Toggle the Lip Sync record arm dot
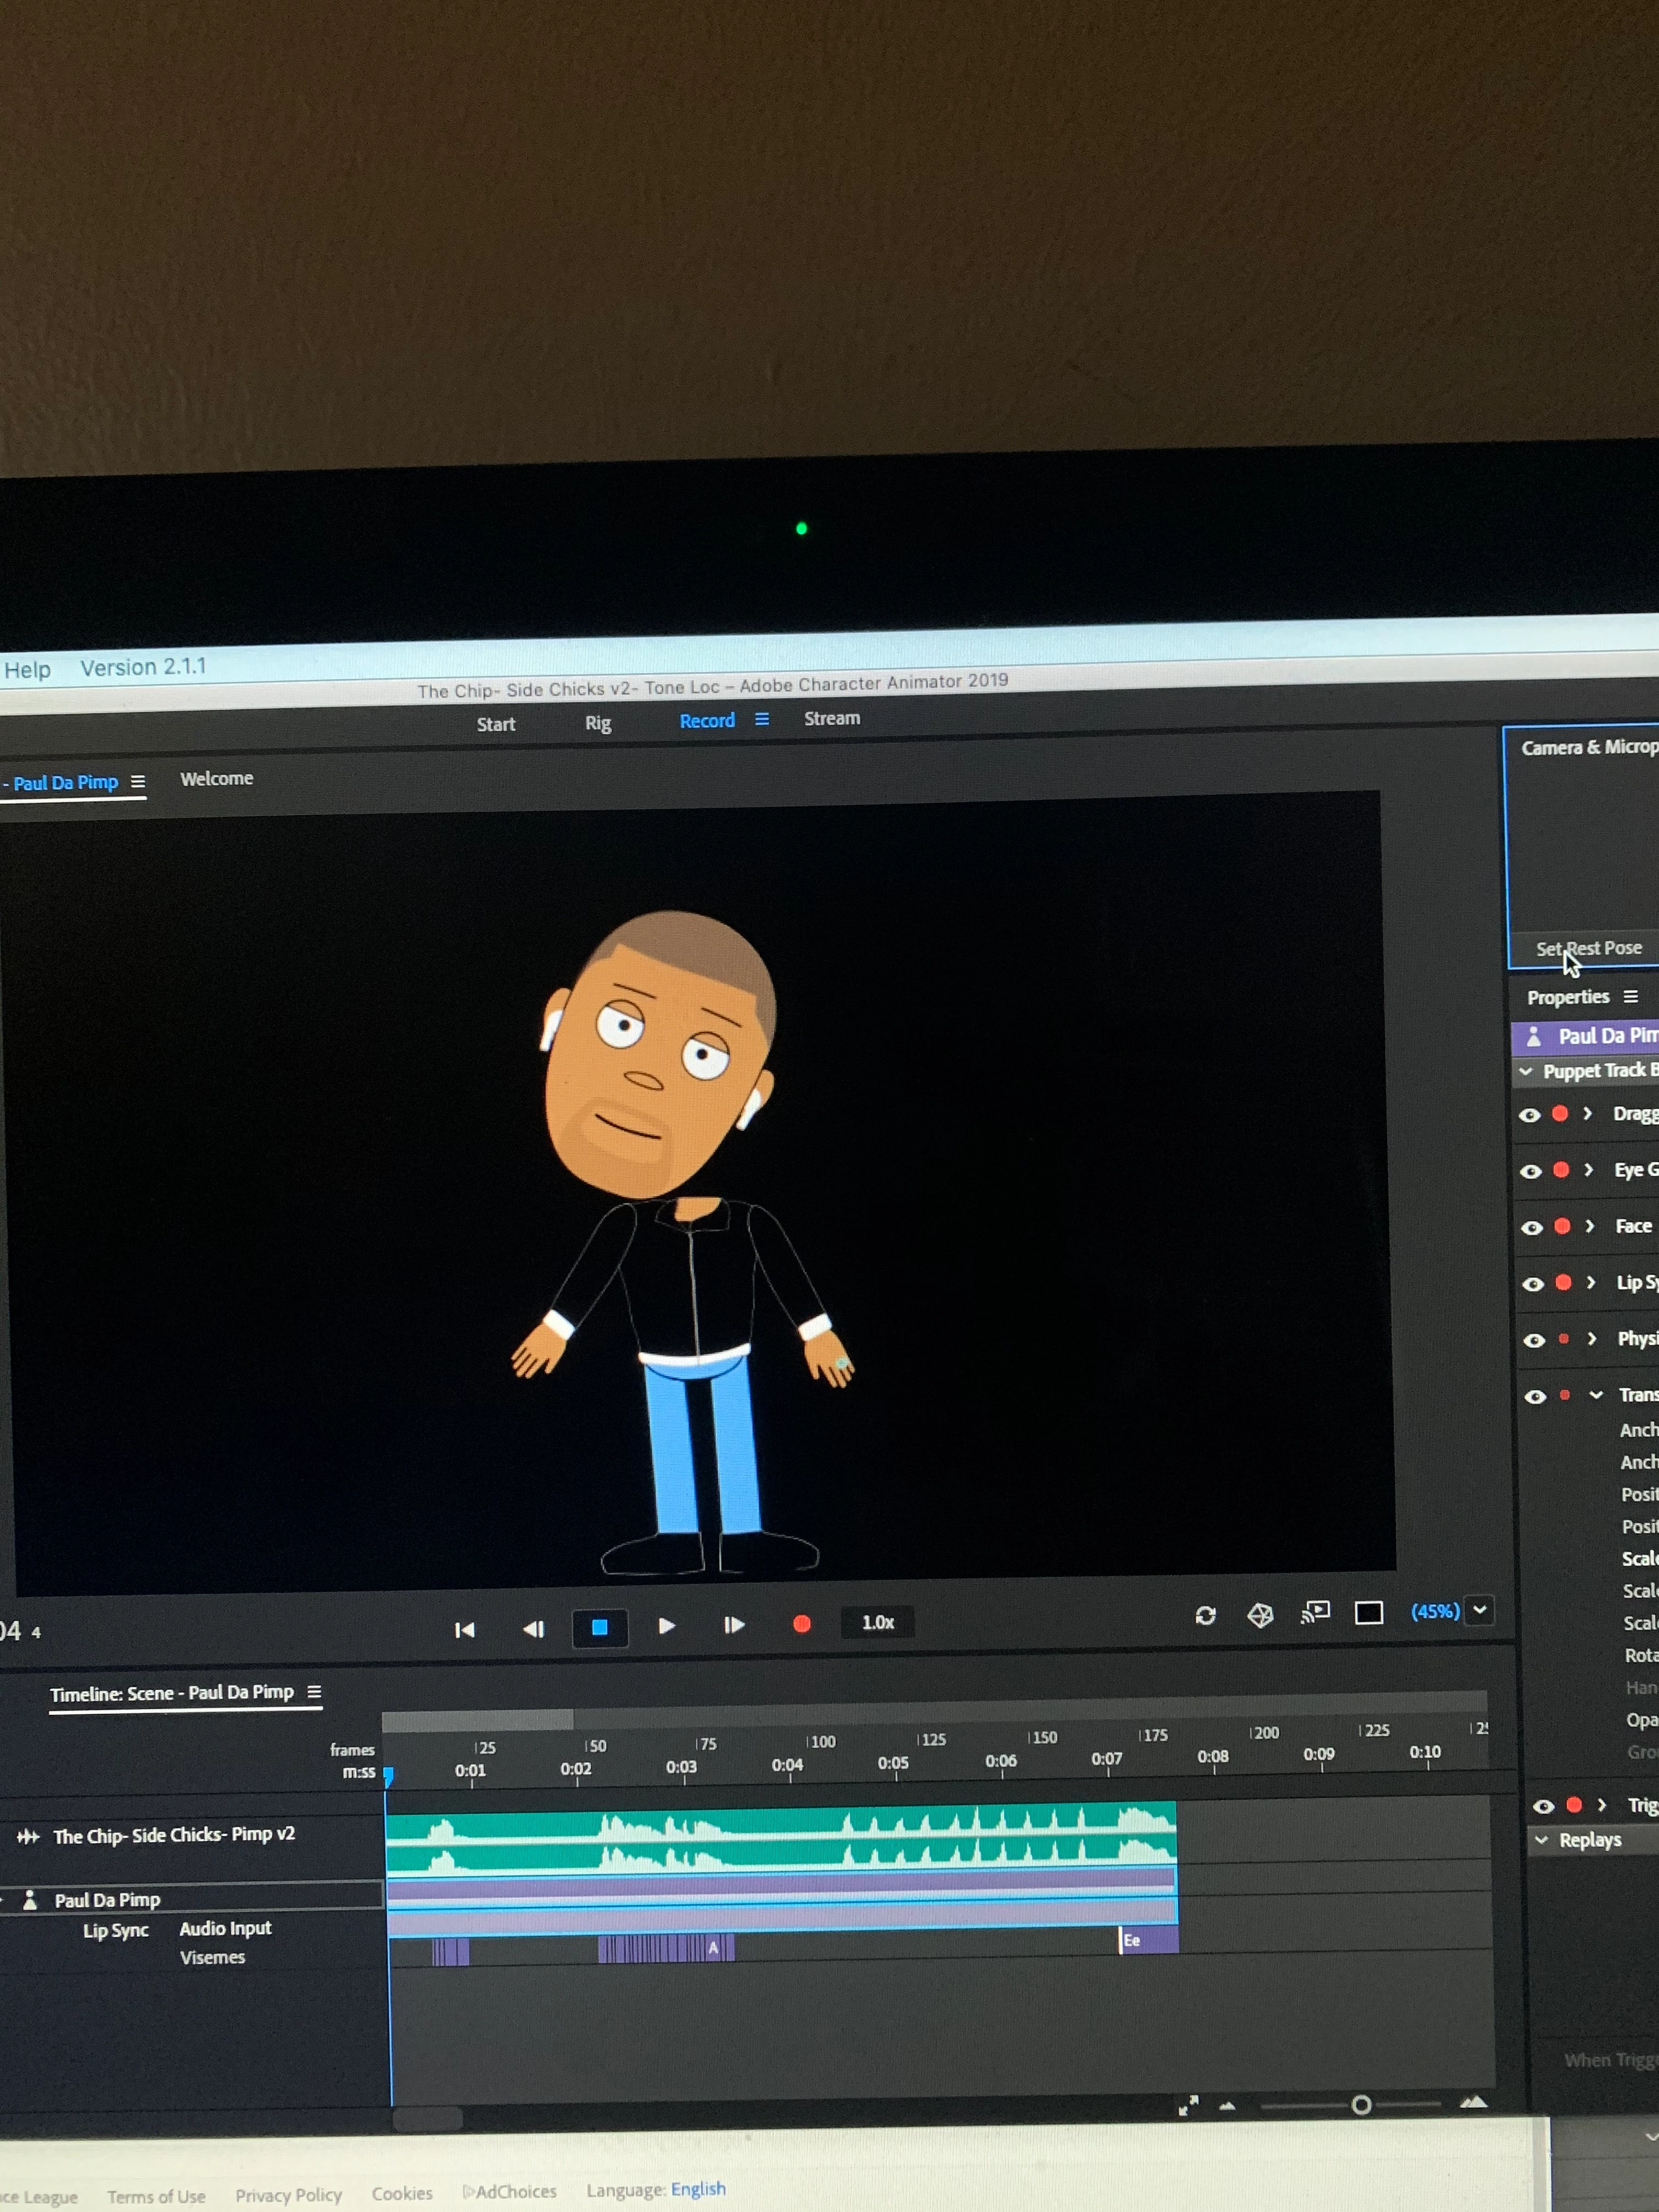The width and height of the screenshot is (1659, 2212). pyautogui.click(x=1564, y=1282)
